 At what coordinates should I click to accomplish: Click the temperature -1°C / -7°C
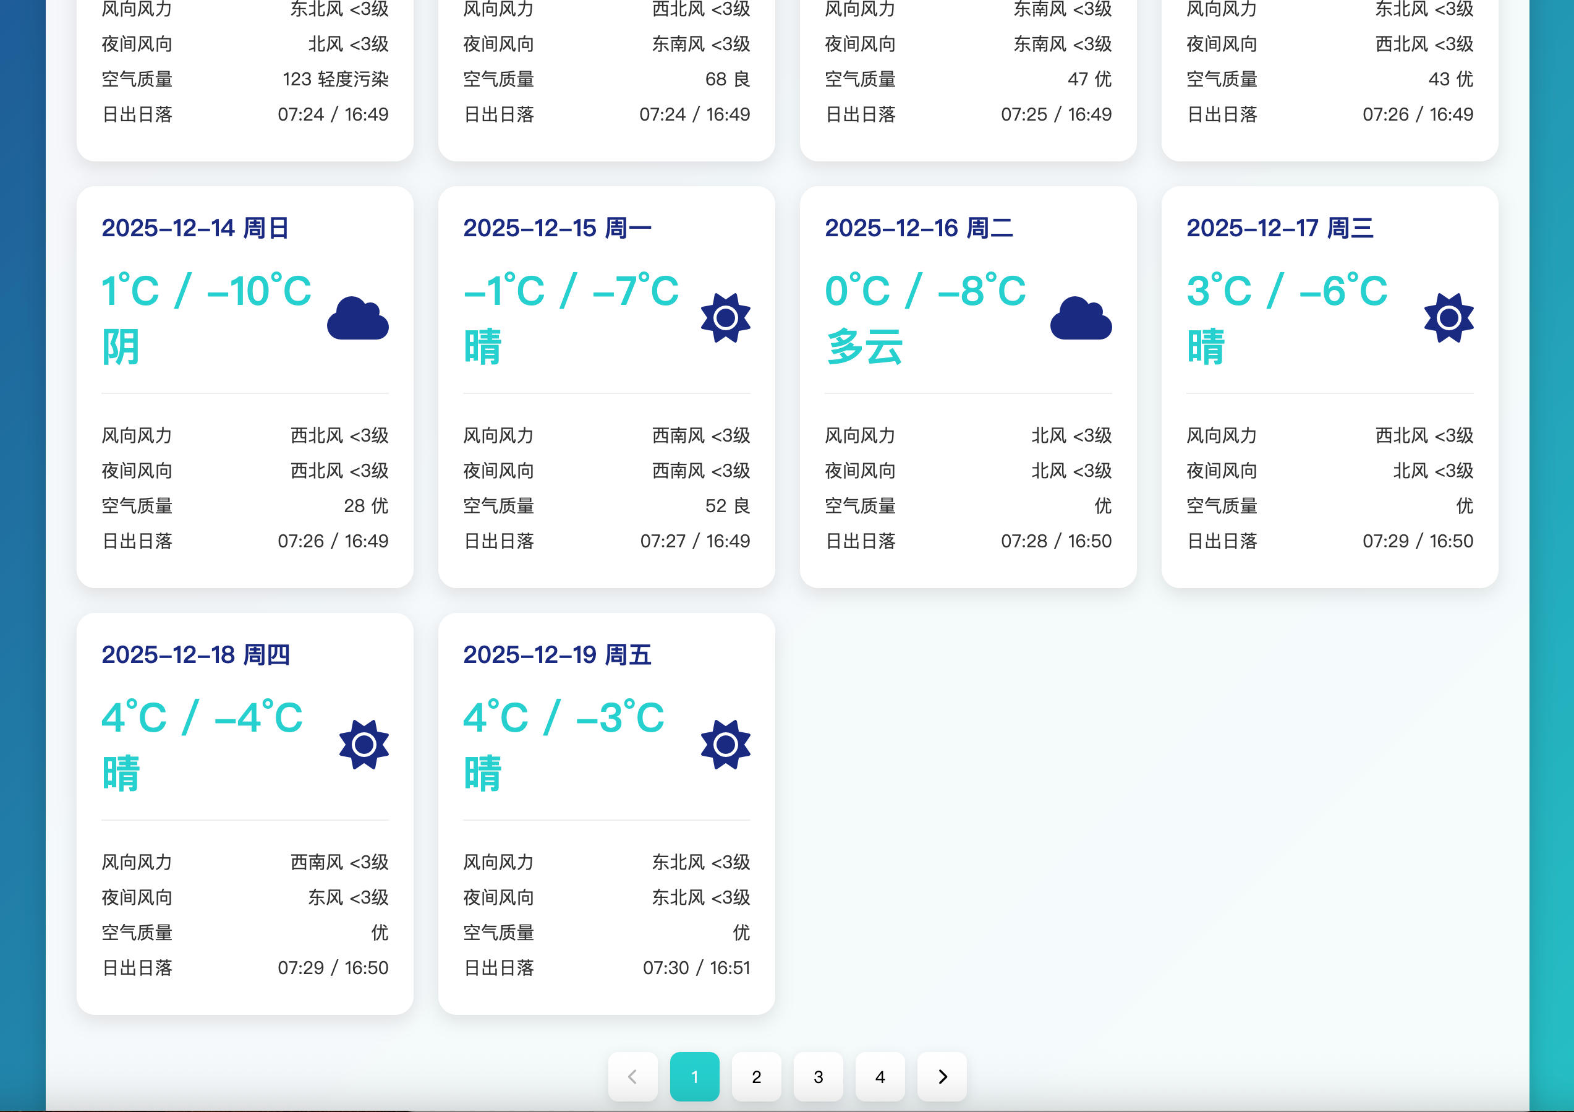tap(571, 290)
